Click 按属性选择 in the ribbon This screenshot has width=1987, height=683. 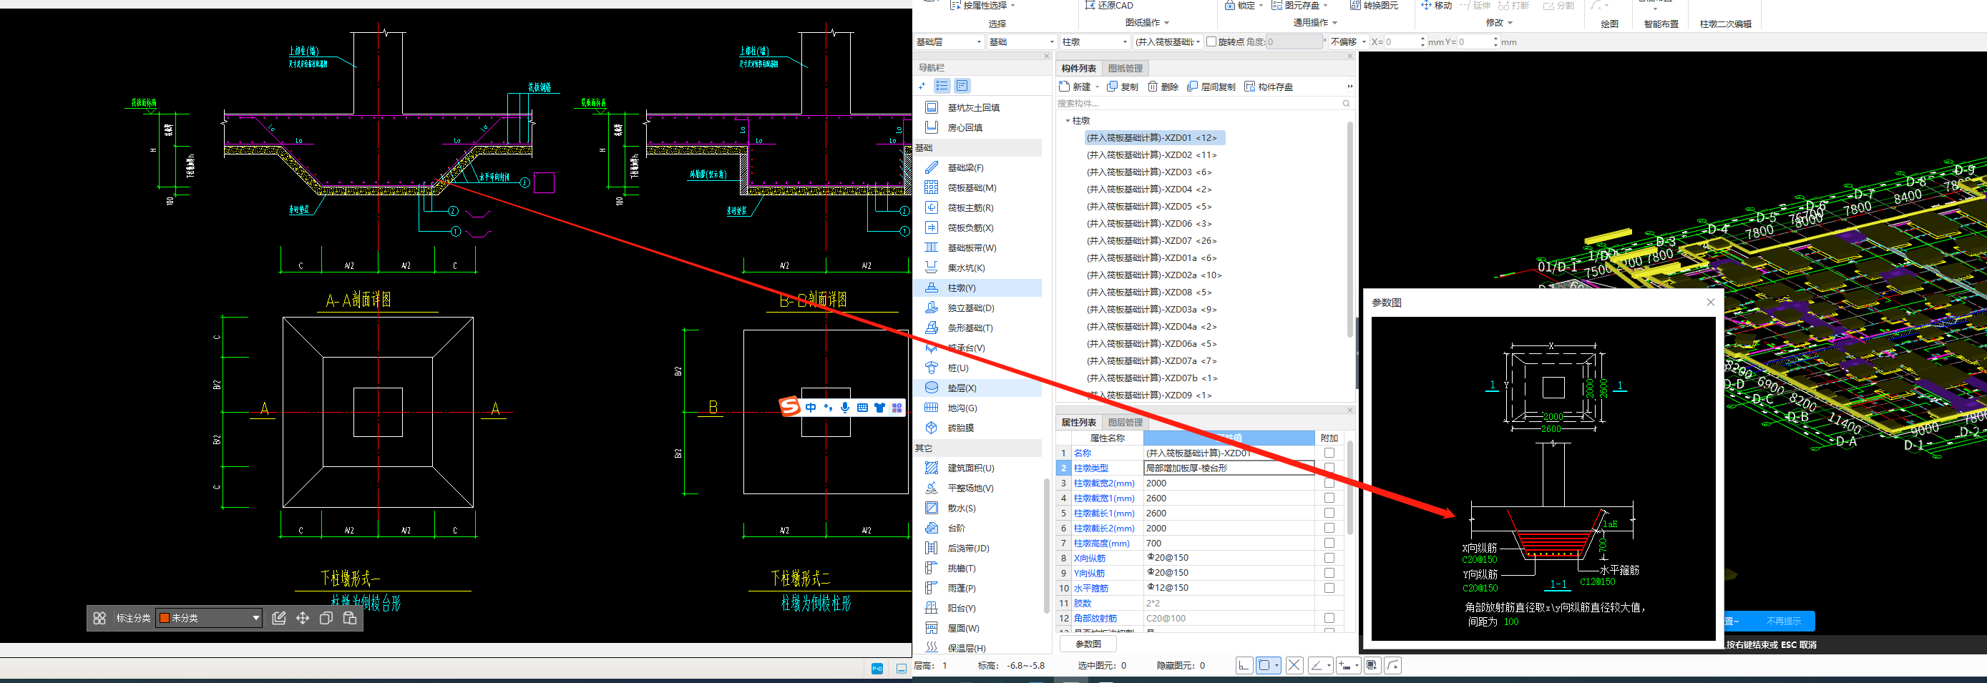pos(982,6)
